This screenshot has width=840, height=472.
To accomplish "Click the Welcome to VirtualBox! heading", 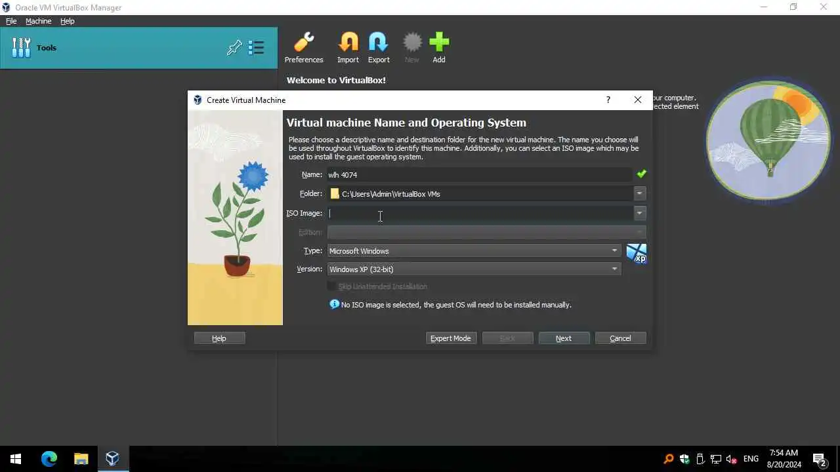I will tap(336, 80).
